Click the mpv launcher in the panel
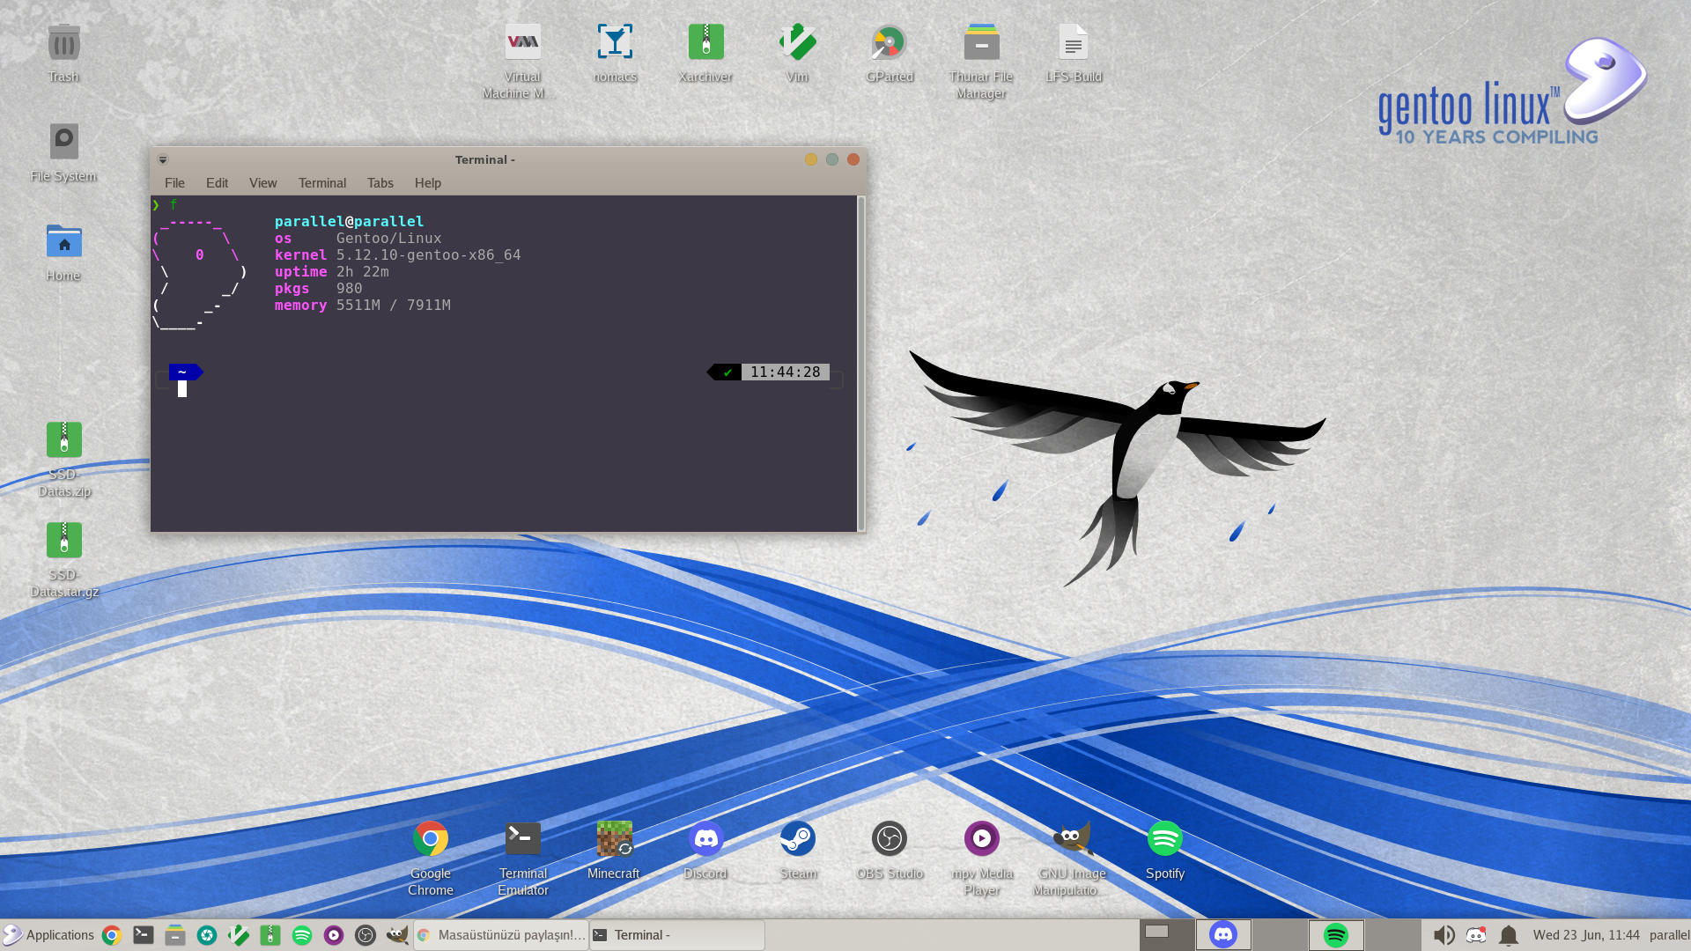The image size is (1691, 951). point(334,935)
